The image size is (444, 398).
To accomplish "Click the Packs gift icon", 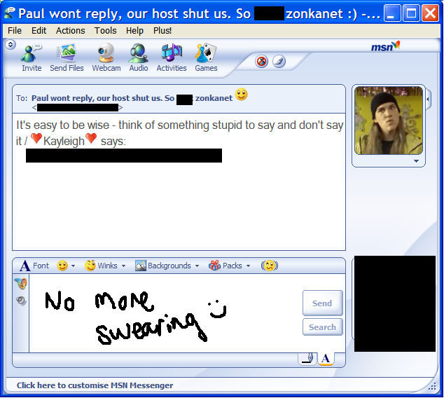I will coord(214,266).
